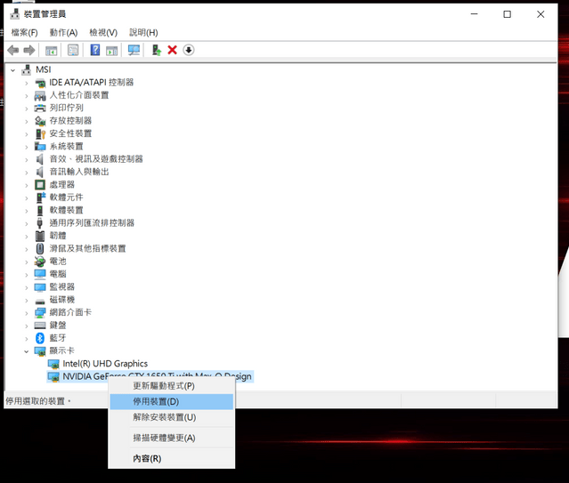Viewport: 569px width, 483px height.
Task: Select the 軟體裝置 tree item
Action: (x=66, y=210)
